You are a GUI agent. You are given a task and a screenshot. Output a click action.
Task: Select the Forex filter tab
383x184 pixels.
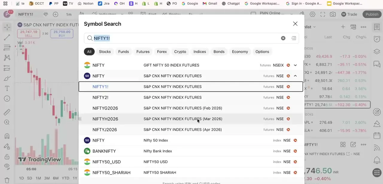click(x=162, y=52)
